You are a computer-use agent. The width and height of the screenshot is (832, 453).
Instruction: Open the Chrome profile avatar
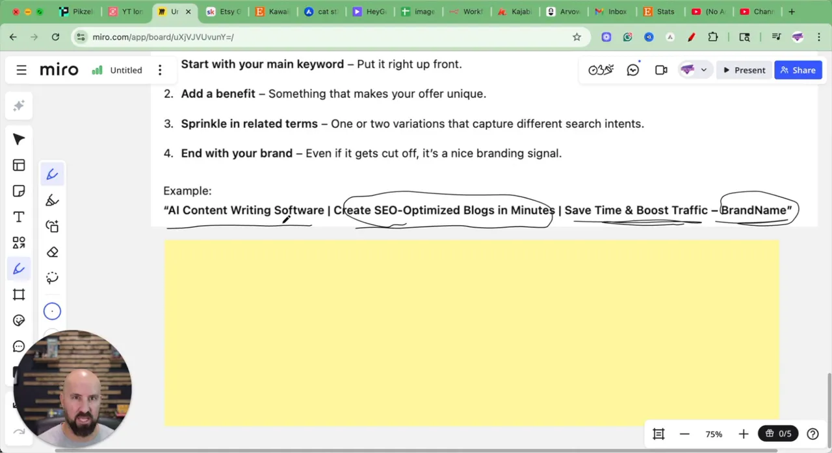[x=798, y=37]
